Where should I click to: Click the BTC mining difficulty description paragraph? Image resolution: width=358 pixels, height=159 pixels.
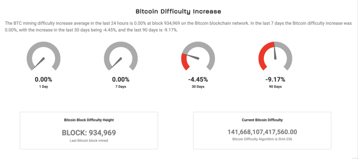point(179,27)
